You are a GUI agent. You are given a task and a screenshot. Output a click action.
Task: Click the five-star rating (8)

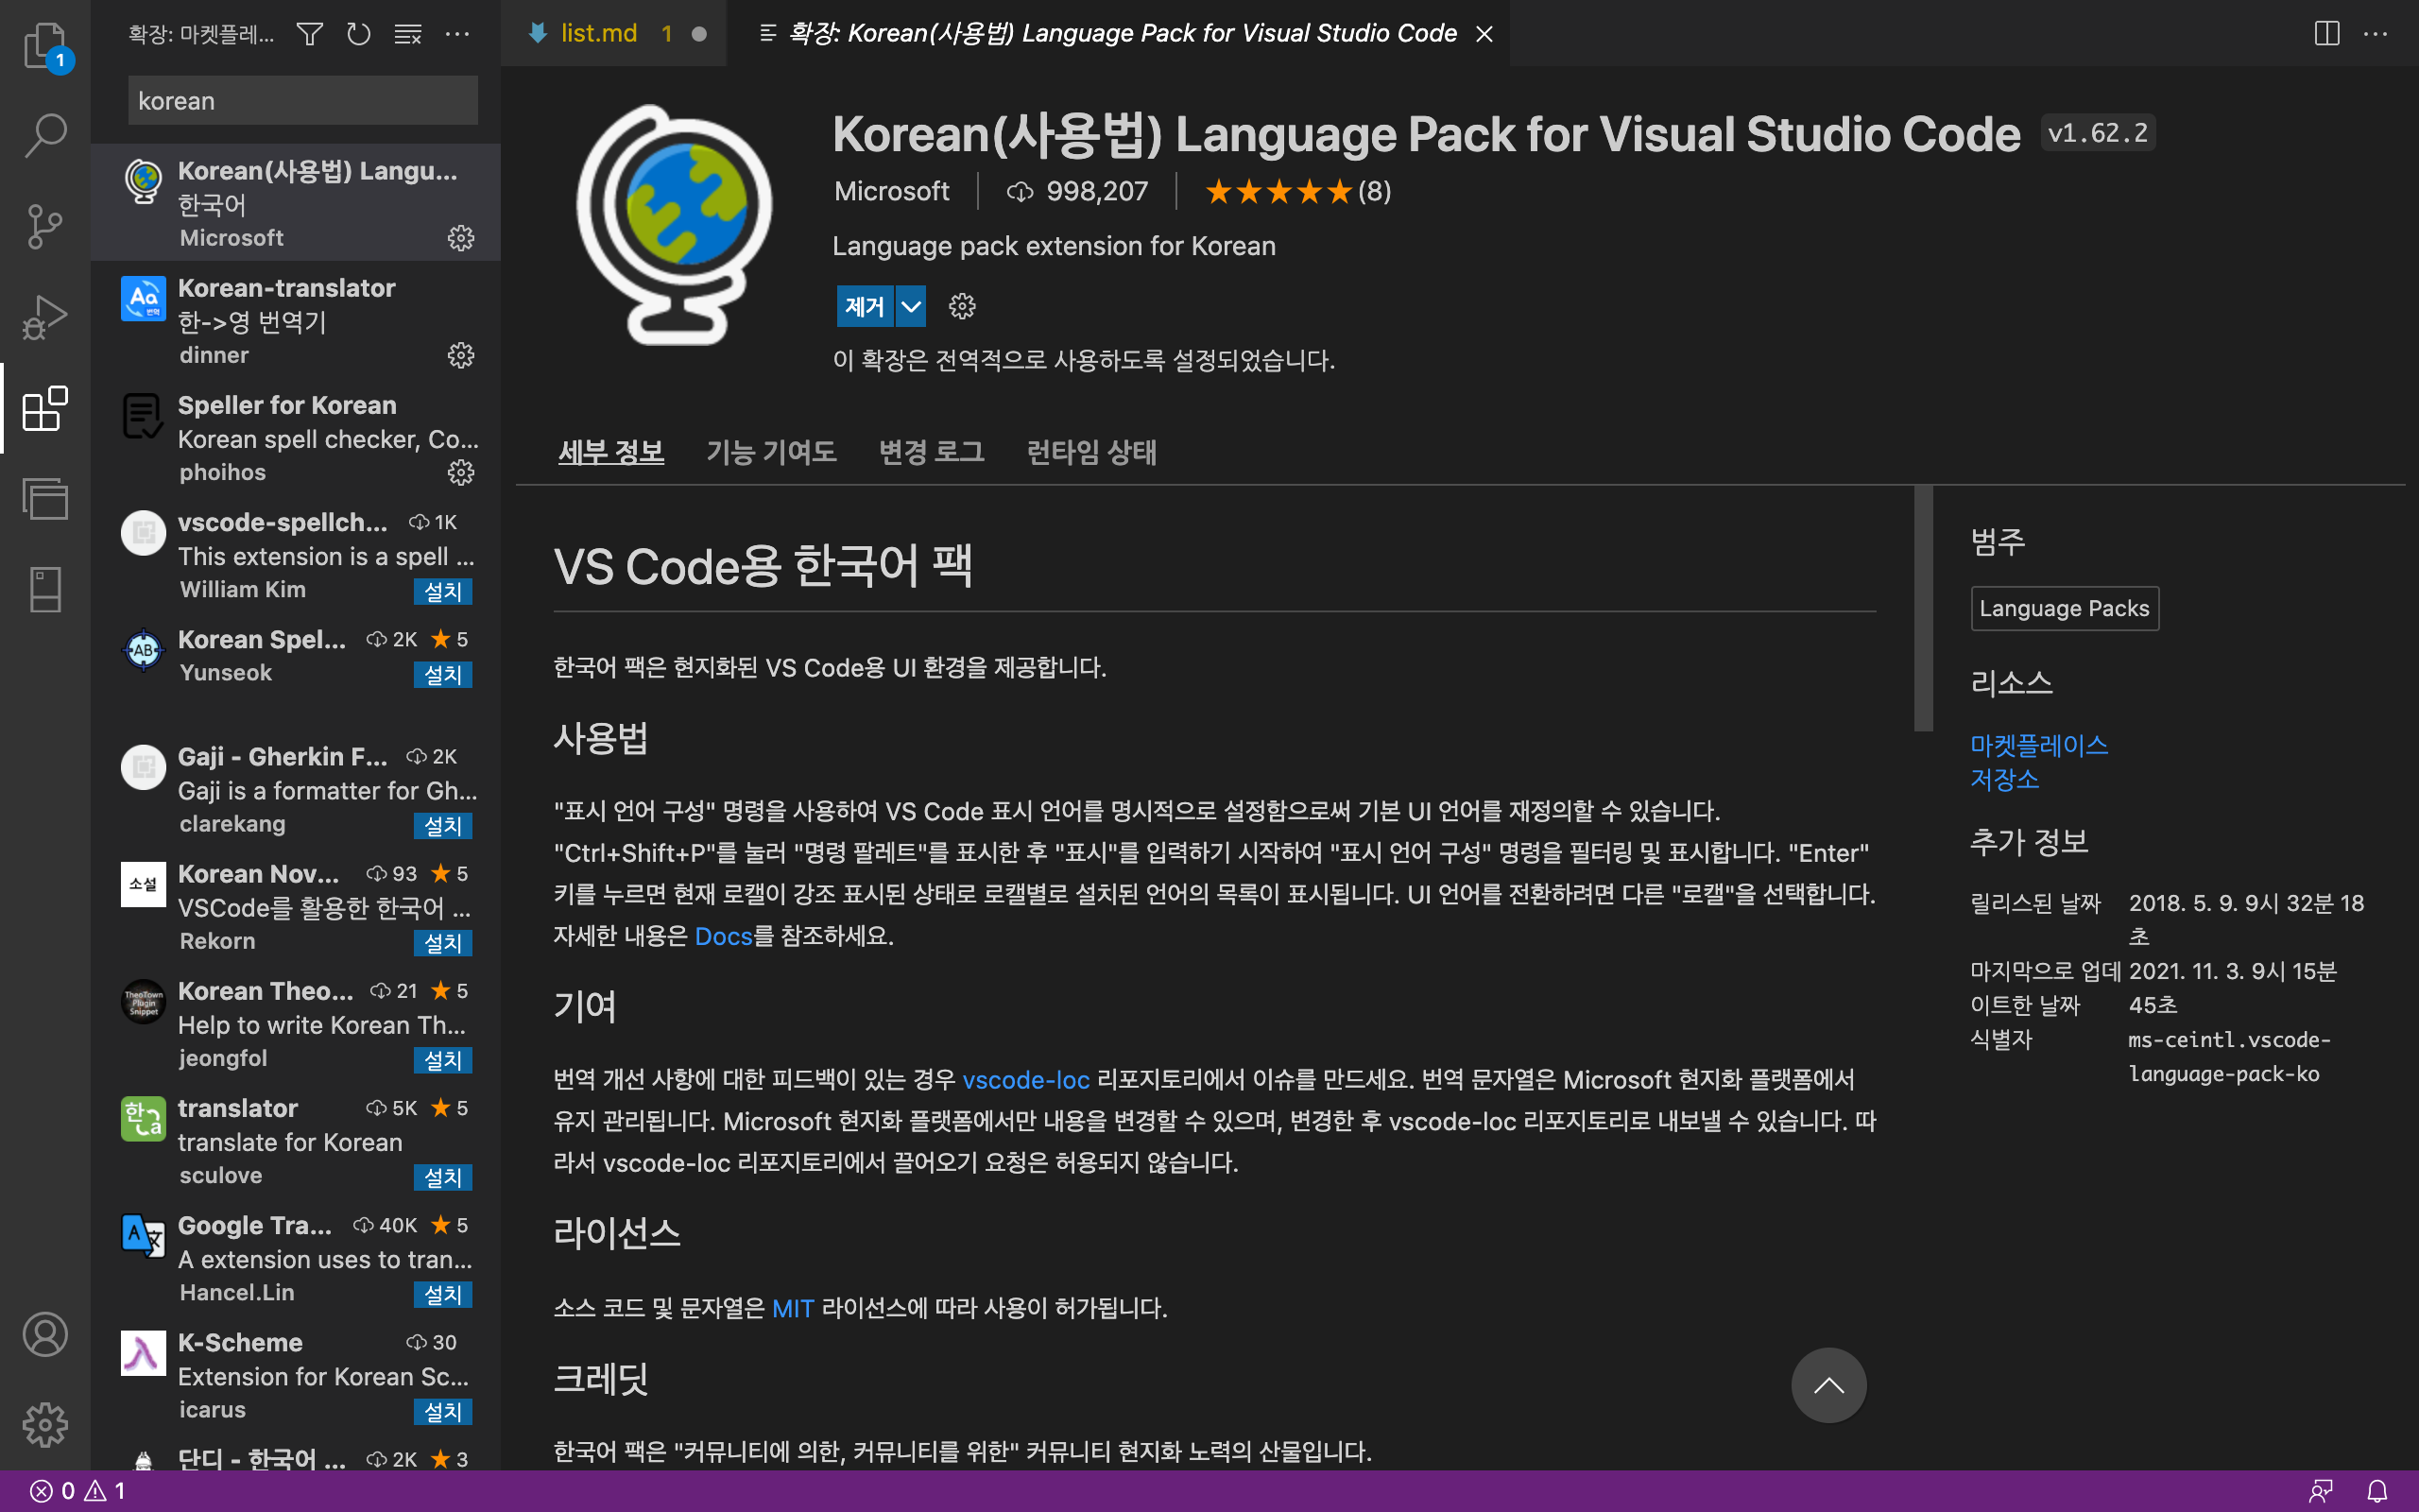(x=1297, y=191)
